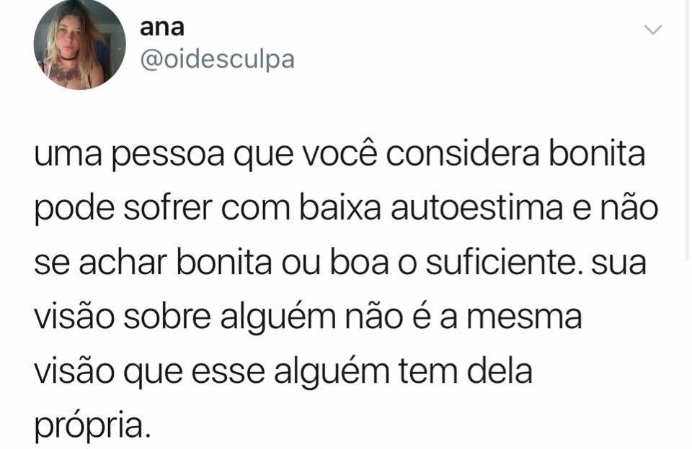Click the word 'dela' in the tweet
692x449 pixels.
500,370
